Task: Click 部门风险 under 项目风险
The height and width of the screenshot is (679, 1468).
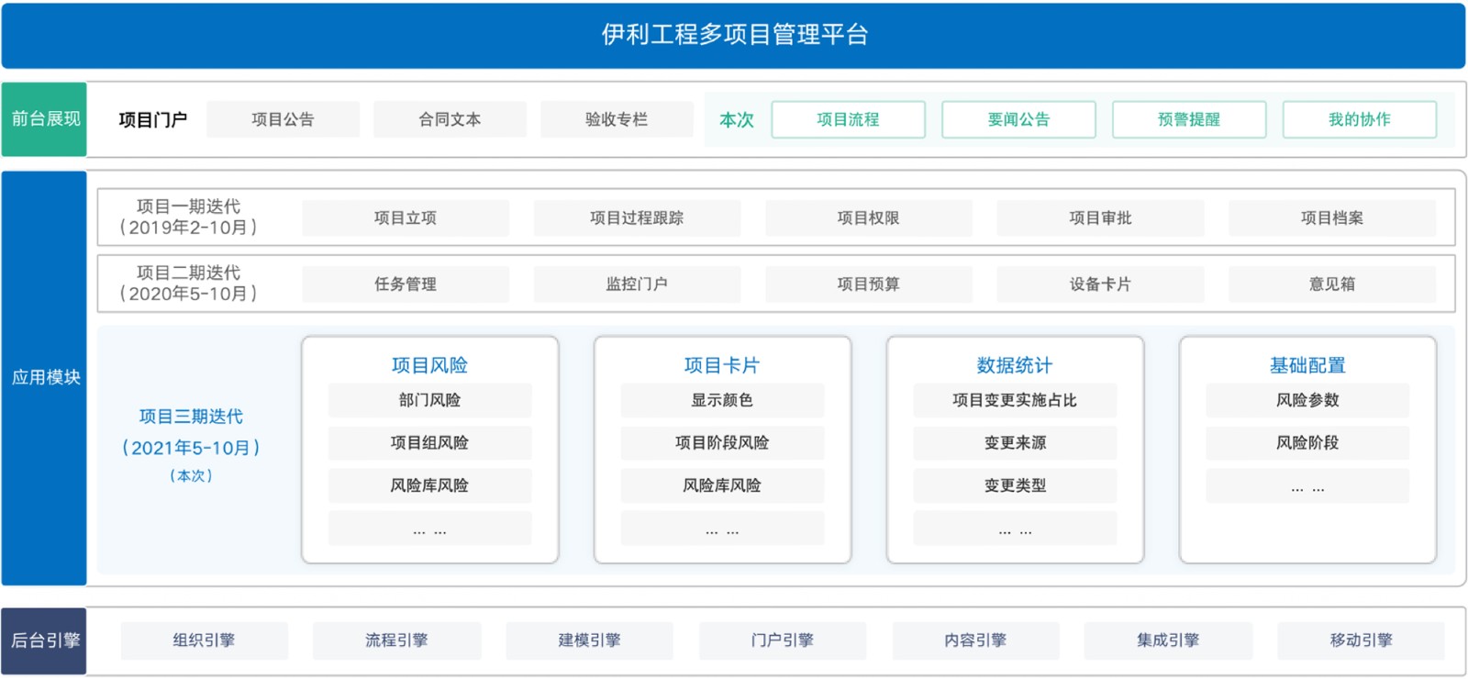Action: point(429,400)
